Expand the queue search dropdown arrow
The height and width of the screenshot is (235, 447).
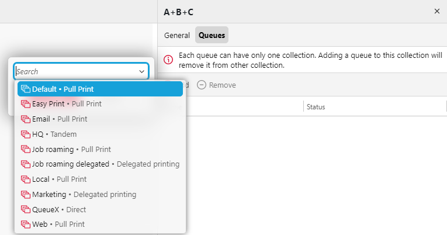point(141,71)
